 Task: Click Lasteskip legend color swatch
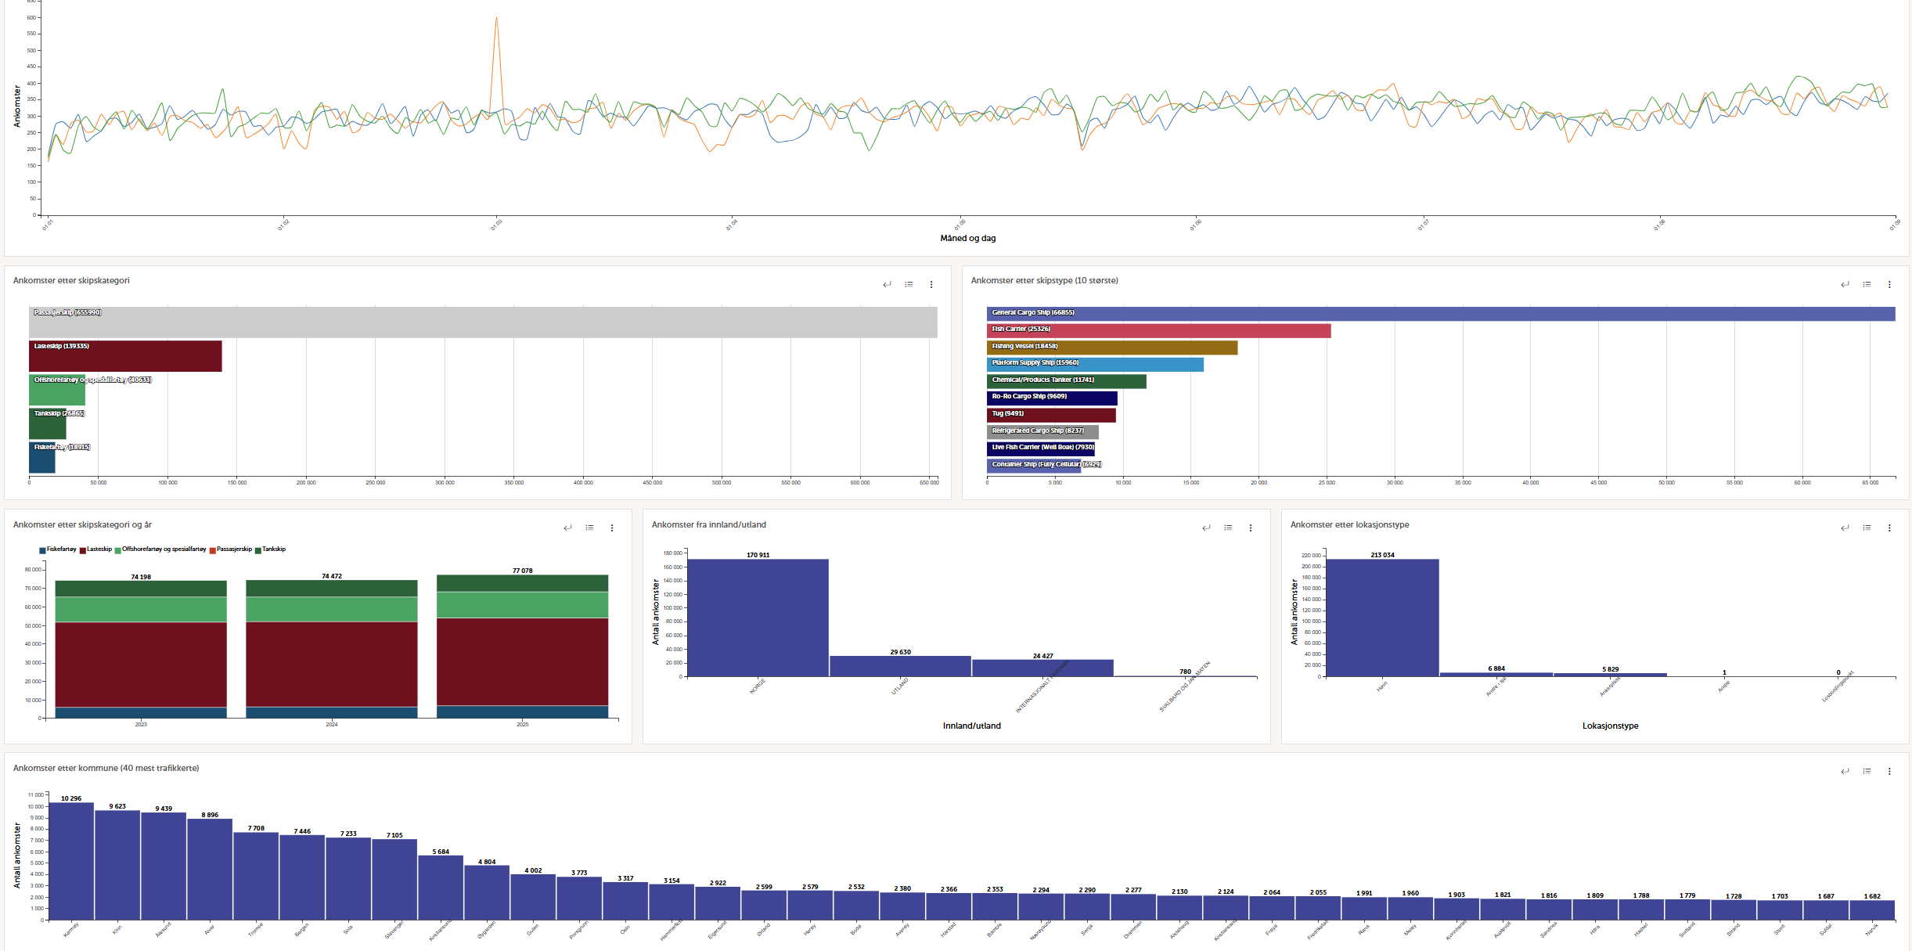(82, 550)
